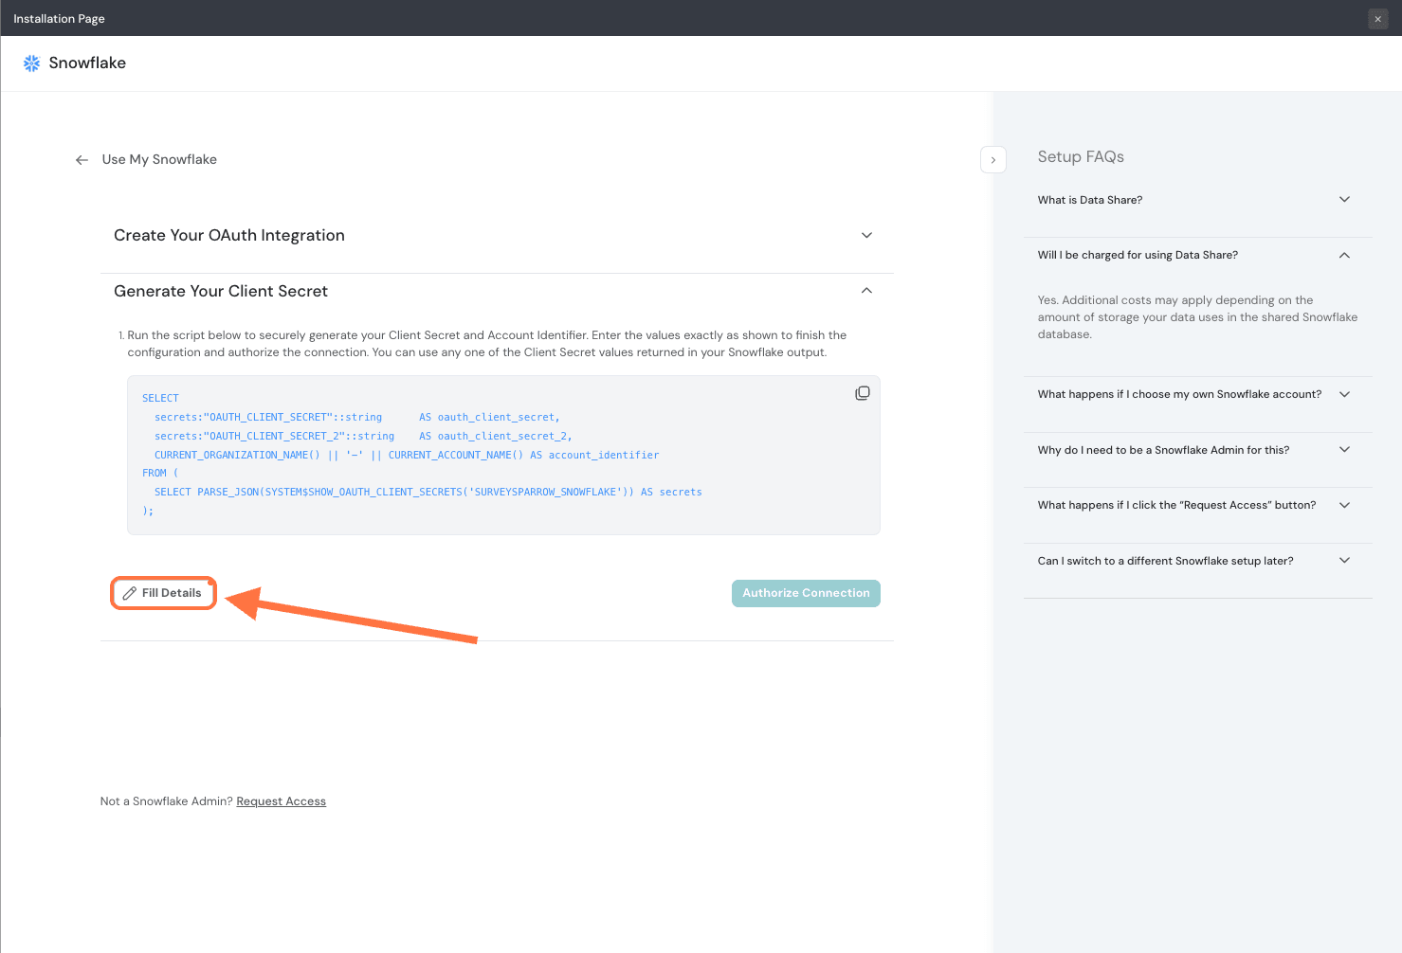This screenshot has height=953, width=1402.
Task: Click the Snowflake logo icon
Action: [x=31, y=63]
